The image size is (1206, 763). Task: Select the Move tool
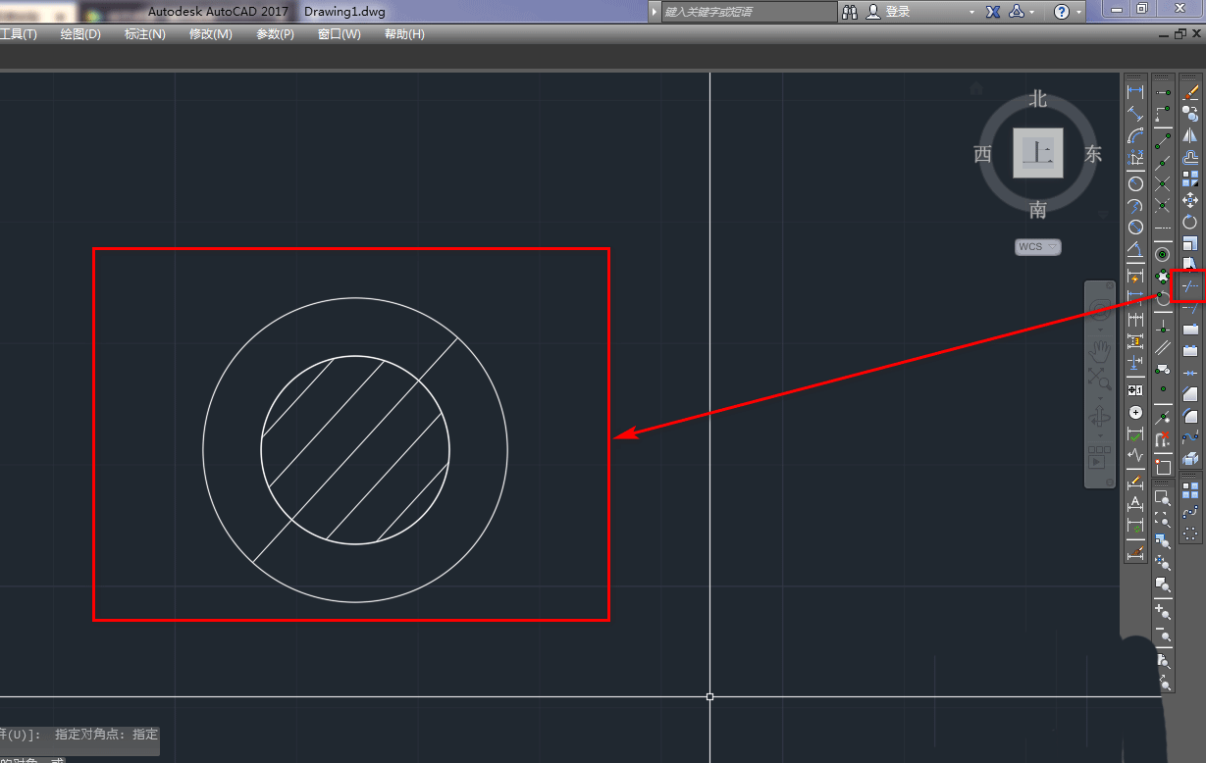(1190, 200)
